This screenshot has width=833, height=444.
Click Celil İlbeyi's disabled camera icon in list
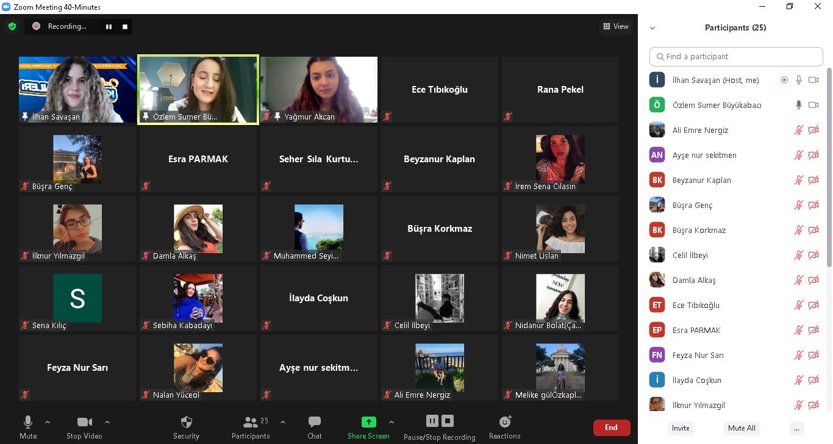(813, 255)
